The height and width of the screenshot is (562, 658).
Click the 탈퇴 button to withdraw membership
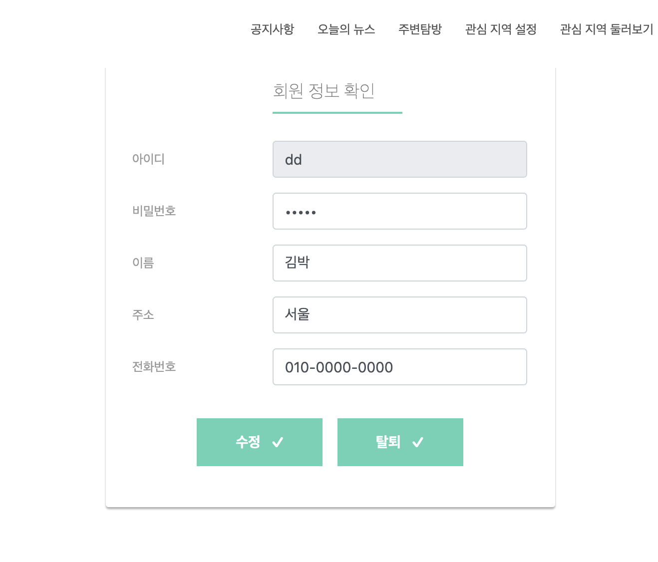(400, 442)
